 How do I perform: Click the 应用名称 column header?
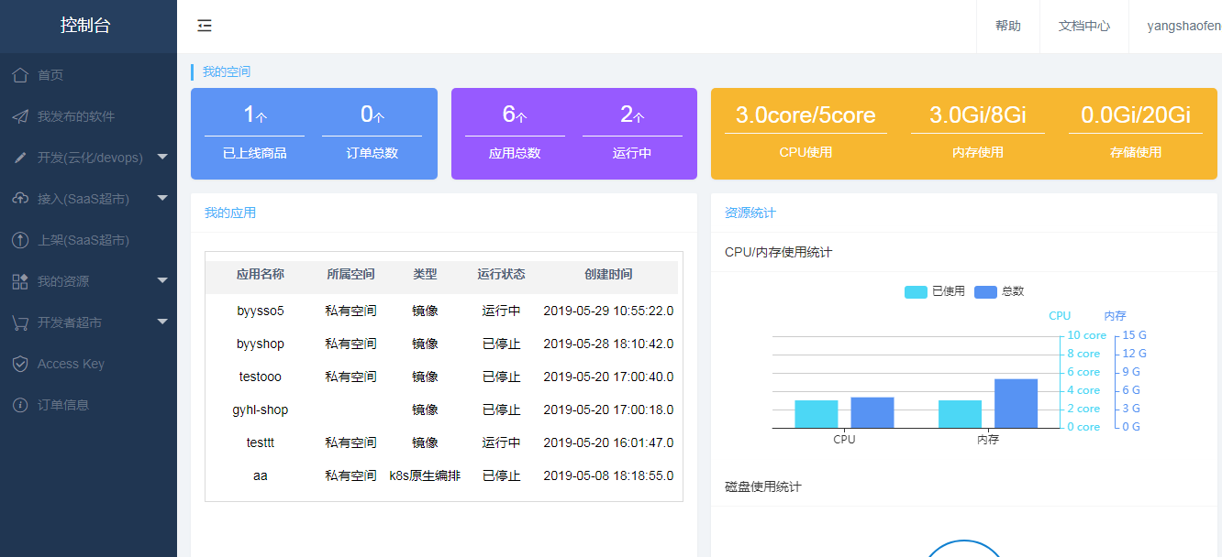click(x=261, y=274)
